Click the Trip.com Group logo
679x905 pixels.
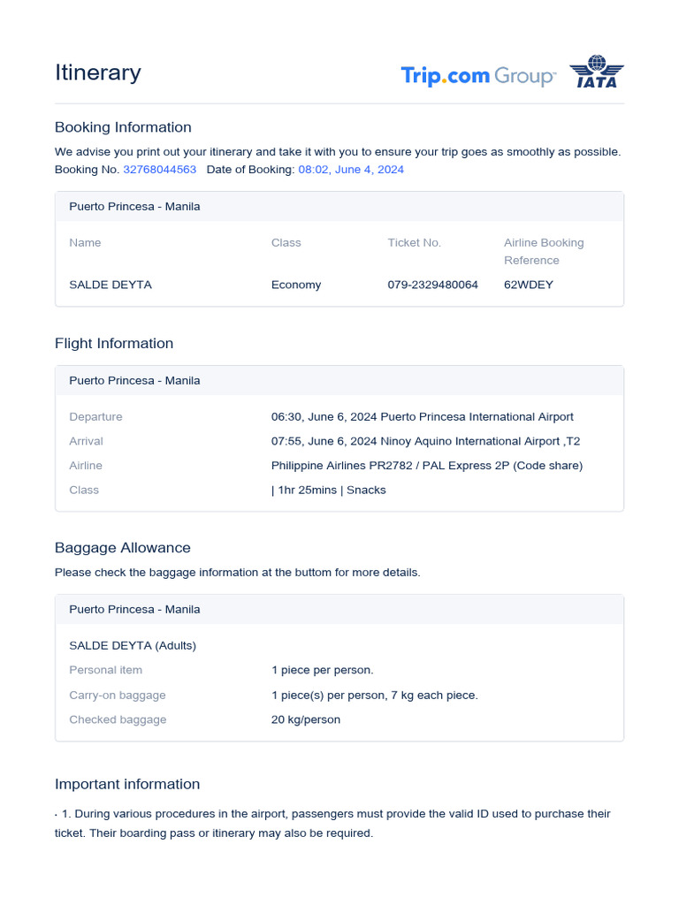click(477, 75)
